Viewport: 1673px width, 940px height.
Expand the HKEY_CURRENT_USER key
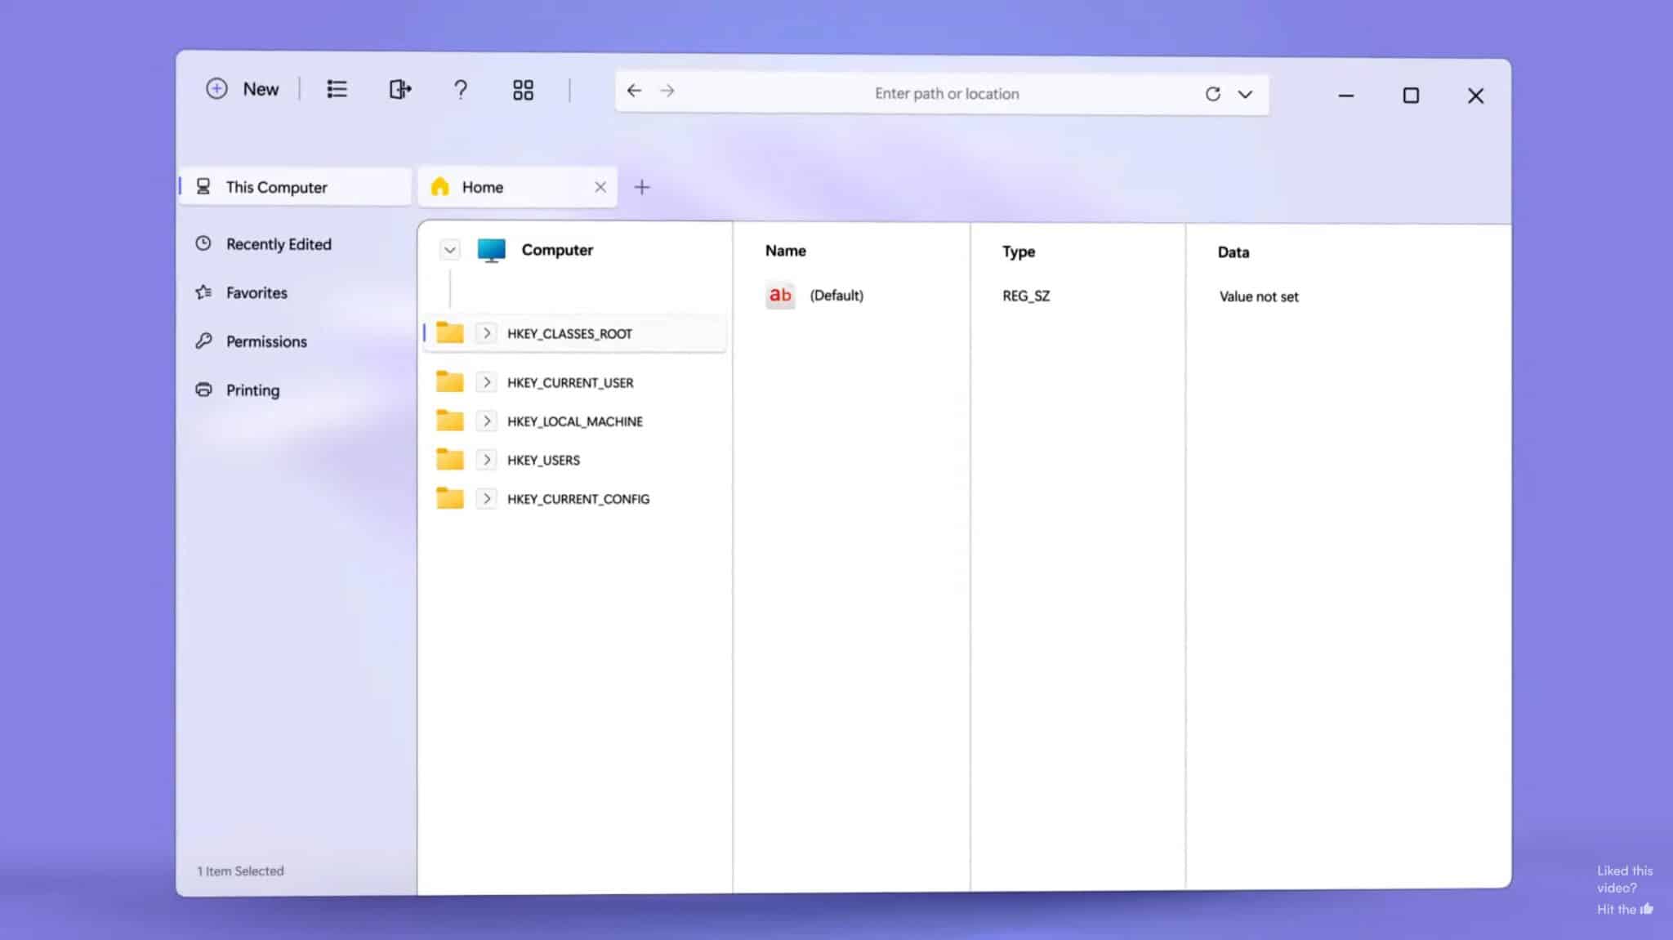tap(486, 382)
